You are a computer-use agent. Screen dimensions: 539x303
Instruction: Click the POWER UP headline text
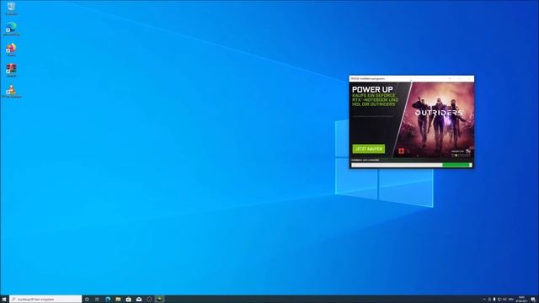tap(372, 89)
